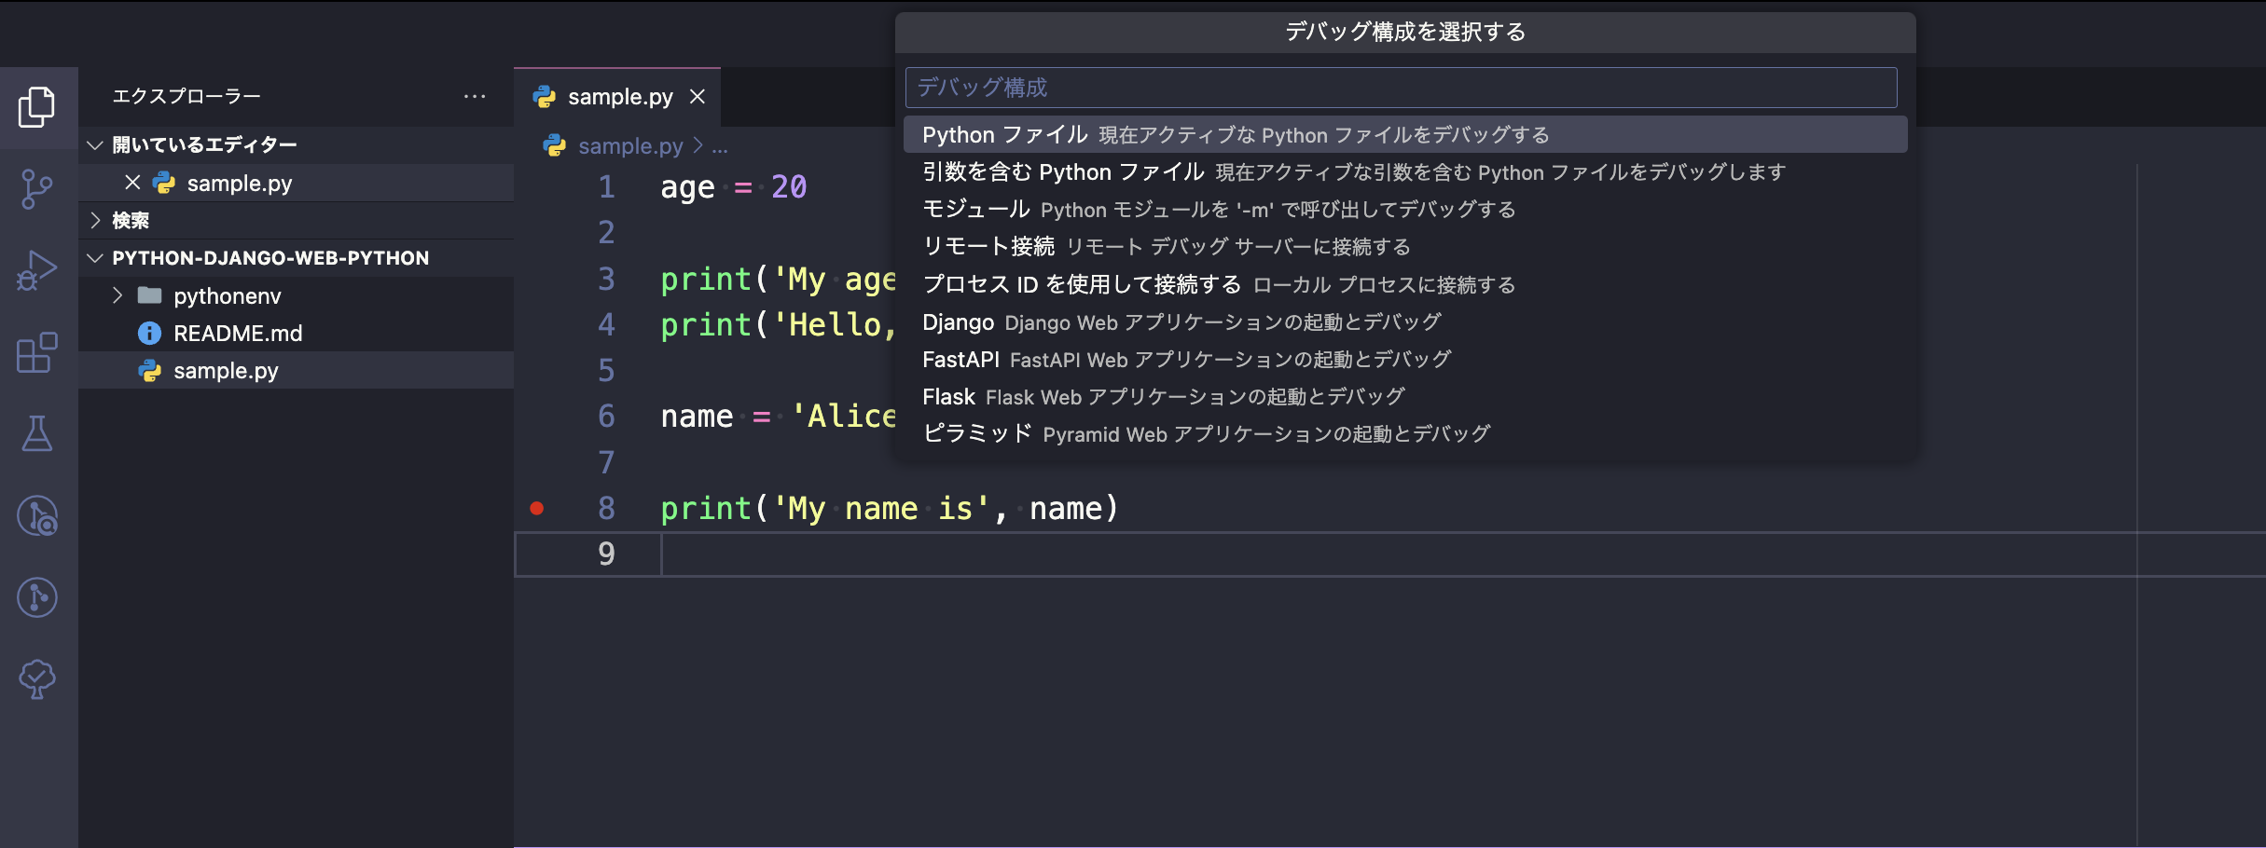Toggle the breakpoint on line 8
Image resolution: width=2266 pixels, height=848 pixels.
tap(537, 508)
